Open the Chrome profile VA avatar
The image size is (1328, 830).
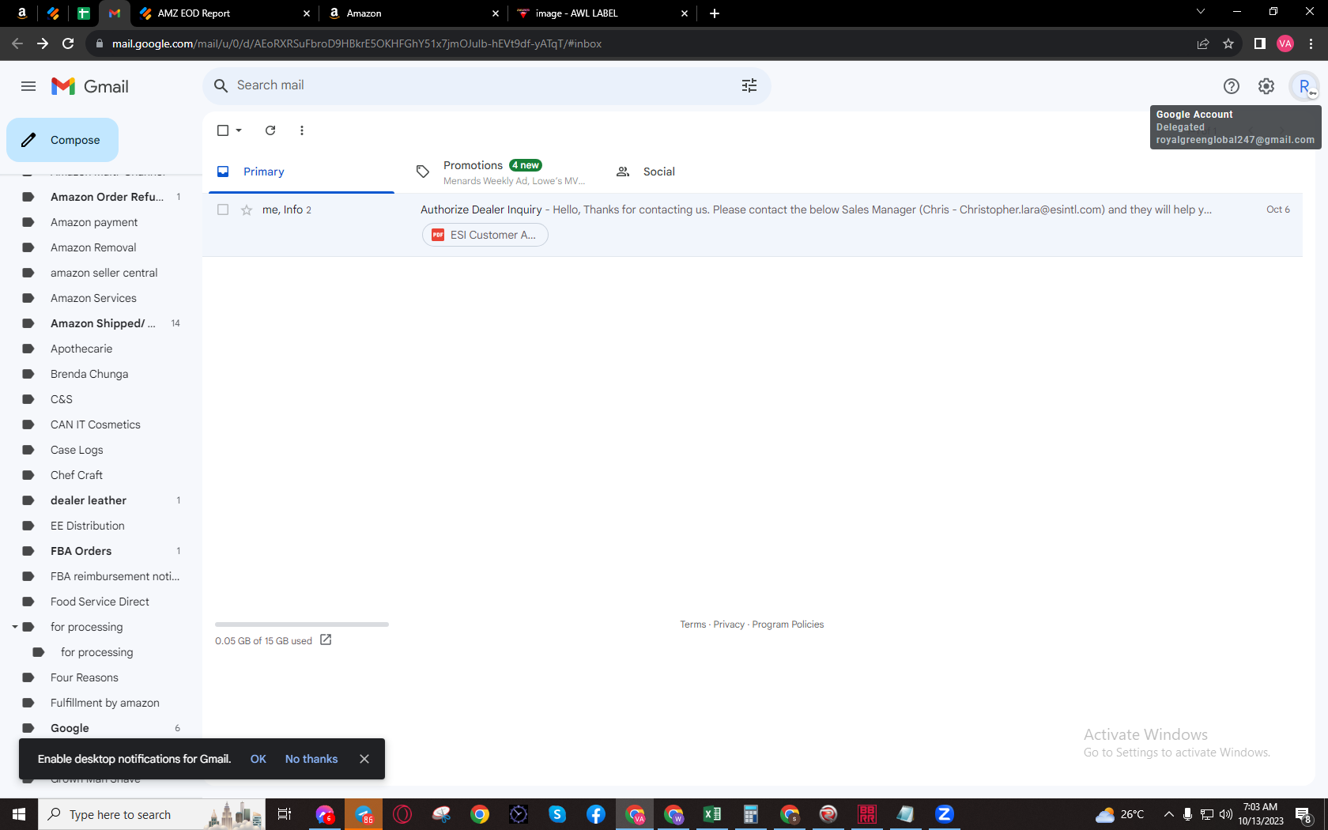(1285, 43)
